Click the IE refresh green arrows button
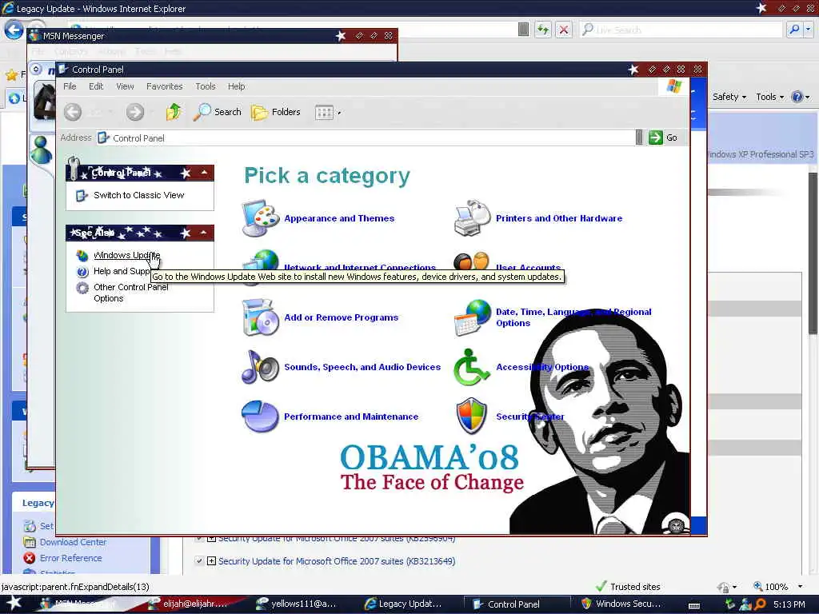 543,30
